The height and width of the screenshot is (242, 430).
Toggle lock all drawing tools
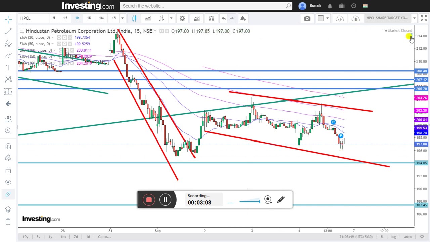point(8,170)
